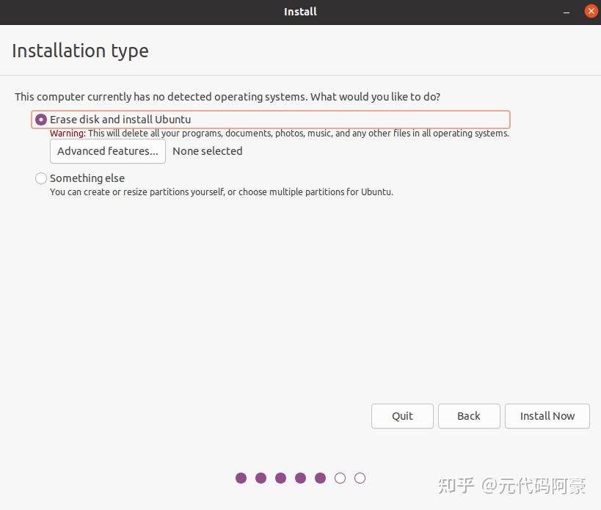Click the sixth hollow progress dot
The image size is (601, 510).
340,478
